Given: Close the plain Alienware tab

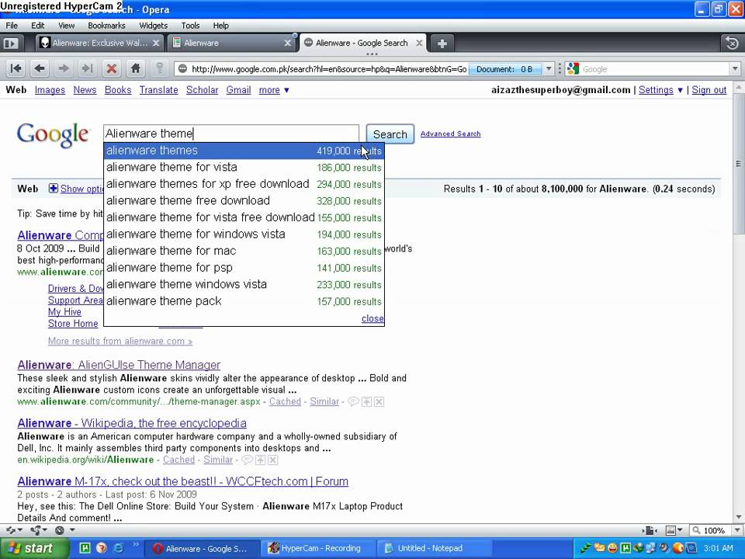Looking at the screenshot, I should coord(287,43).
